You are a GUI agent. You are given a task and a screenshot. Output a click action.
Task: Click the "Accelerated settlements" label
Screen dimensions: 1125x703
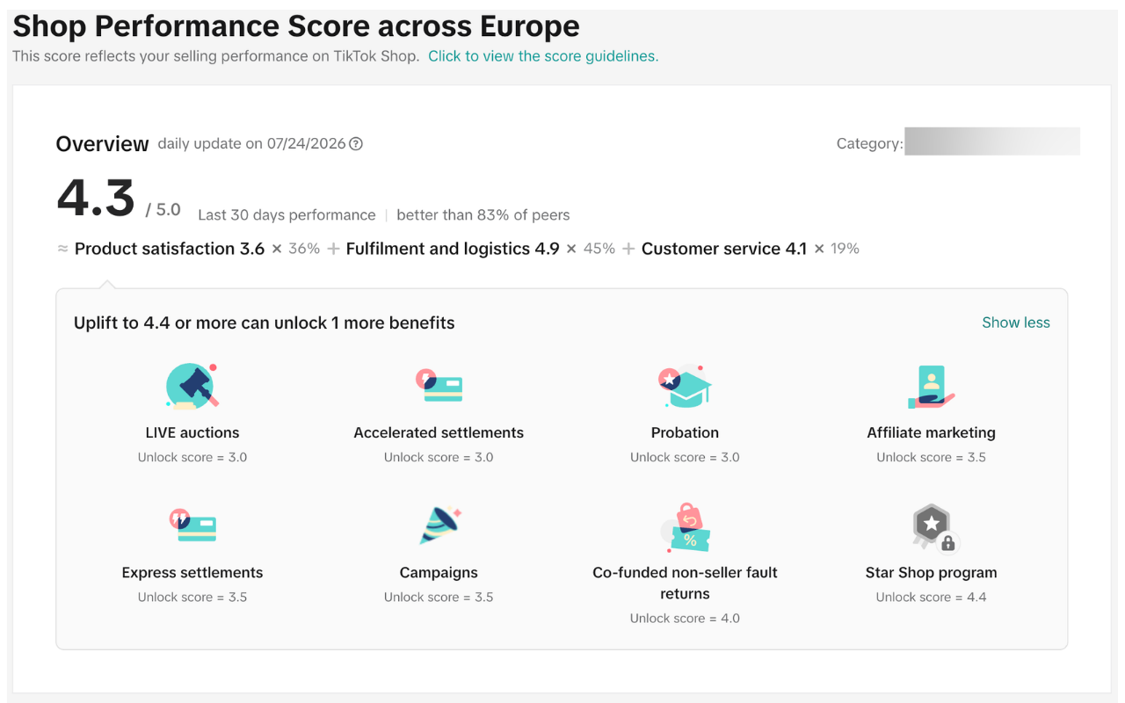[x=439, y=432]
